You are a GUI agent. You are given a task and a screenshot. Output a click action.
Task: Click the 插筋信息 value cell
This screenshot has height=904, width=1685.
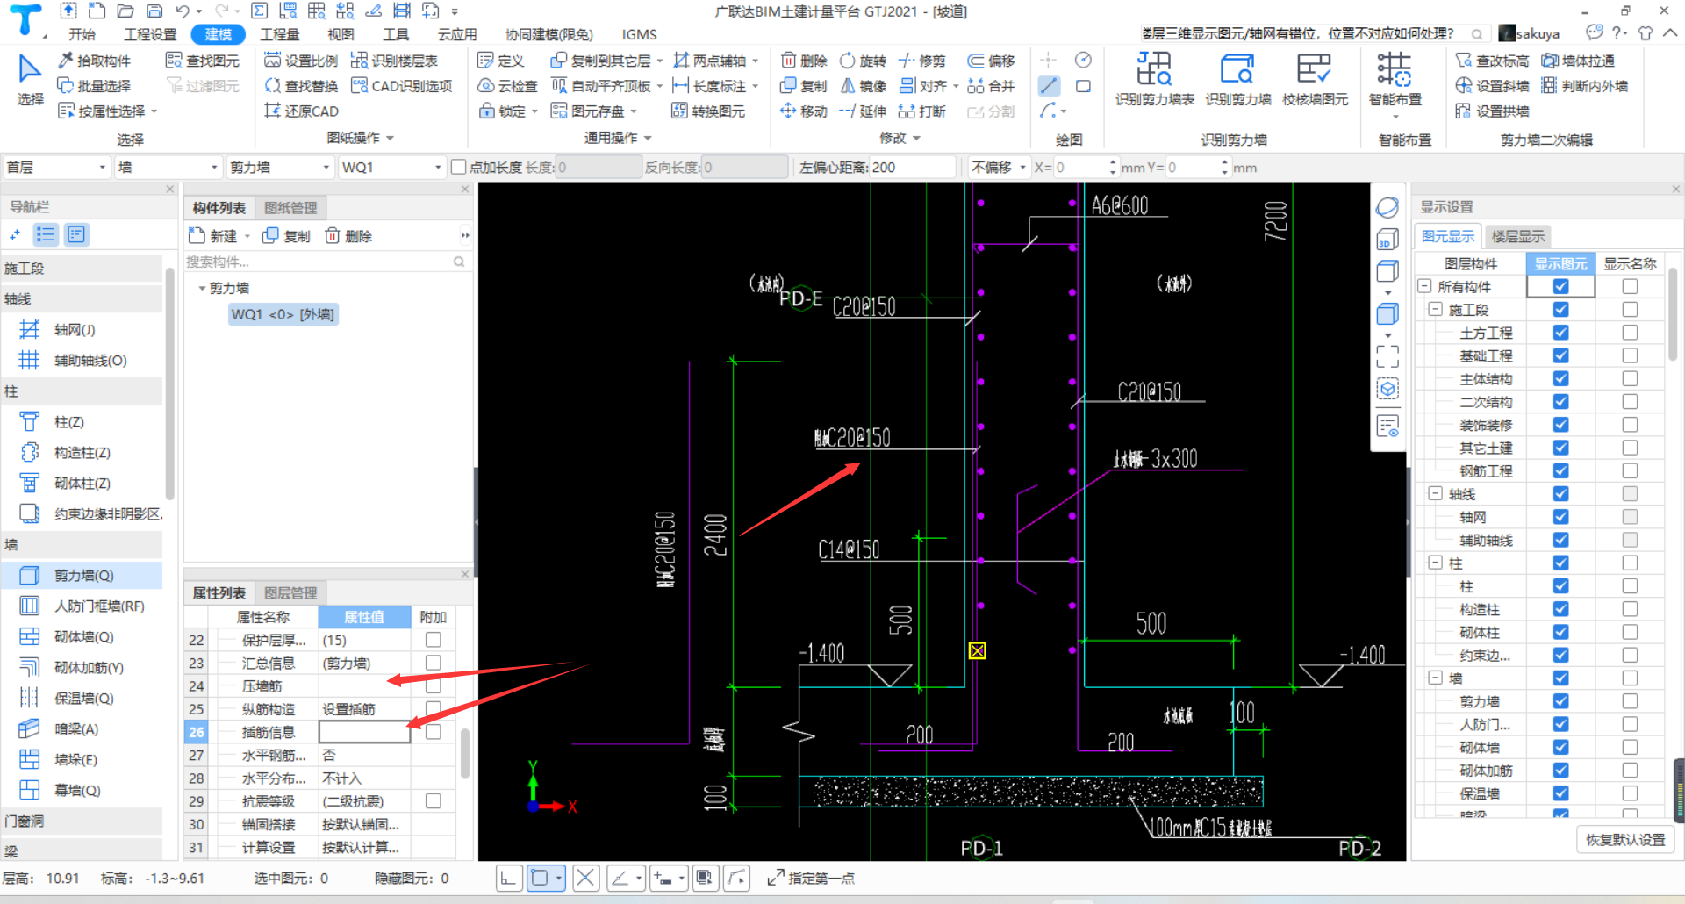364,732
